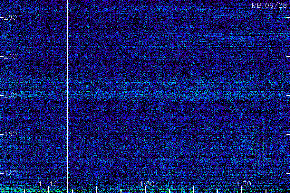Screen dimensions: 290x193
Task: Click the 120 altitude axis label
Action: (10, 173)
